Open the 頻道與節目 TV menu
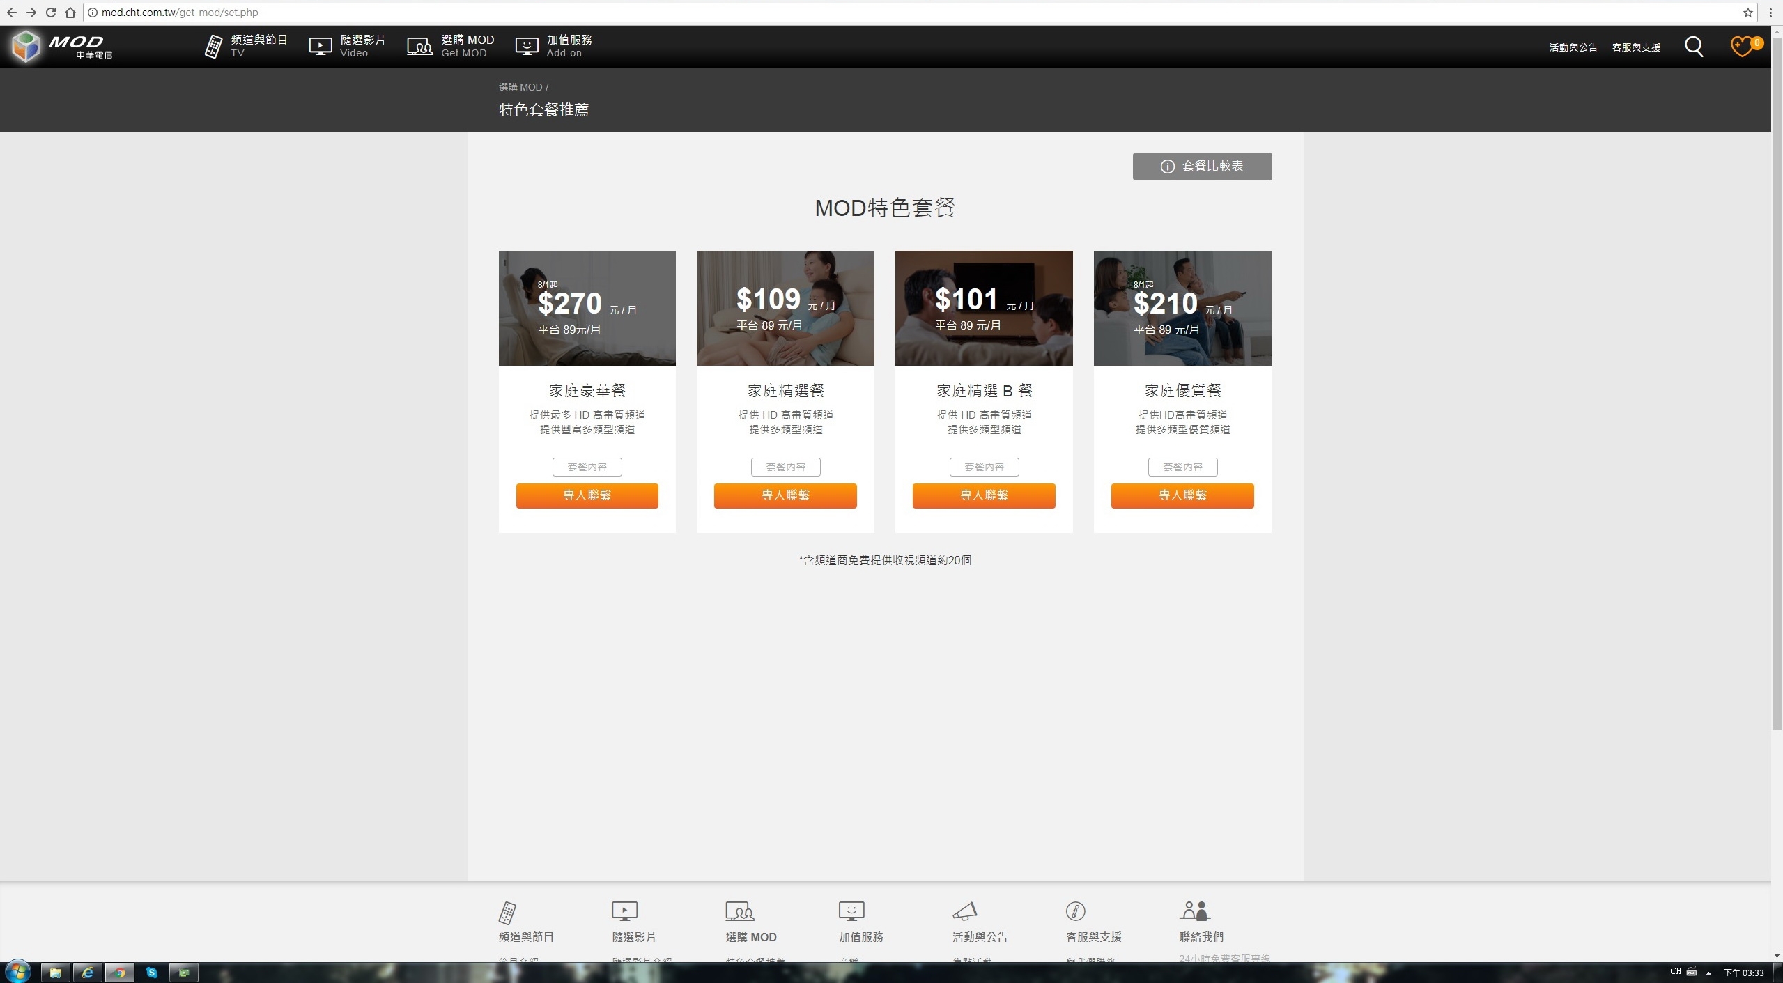This screenshot has height=983, width=1783. click(245, 46)
